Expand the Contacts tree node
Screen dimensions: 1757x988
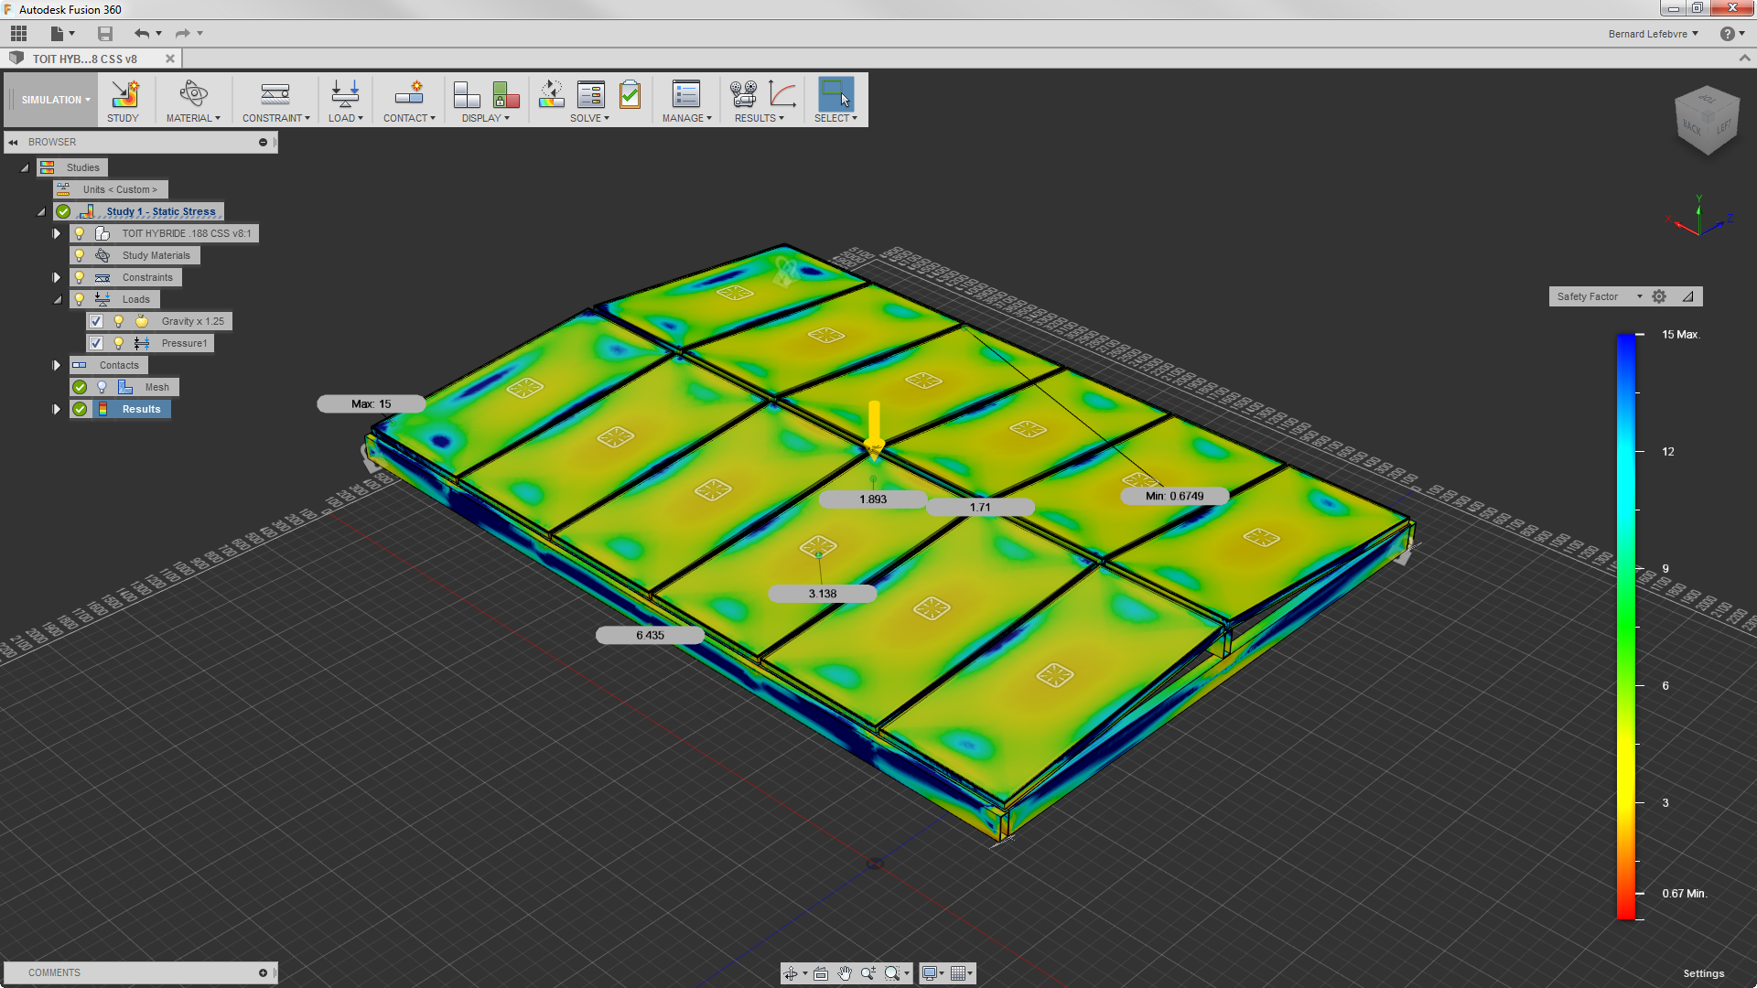57,365
